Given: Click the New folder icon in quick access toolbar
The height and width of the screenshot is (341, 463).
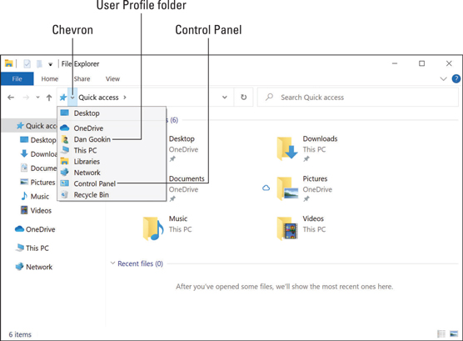Looking at the screenshot, I should 39,63.
